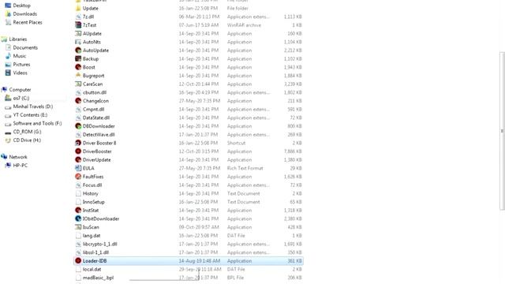
Task: Click the AutoNts application icon
Action: (x=78, y=42)
